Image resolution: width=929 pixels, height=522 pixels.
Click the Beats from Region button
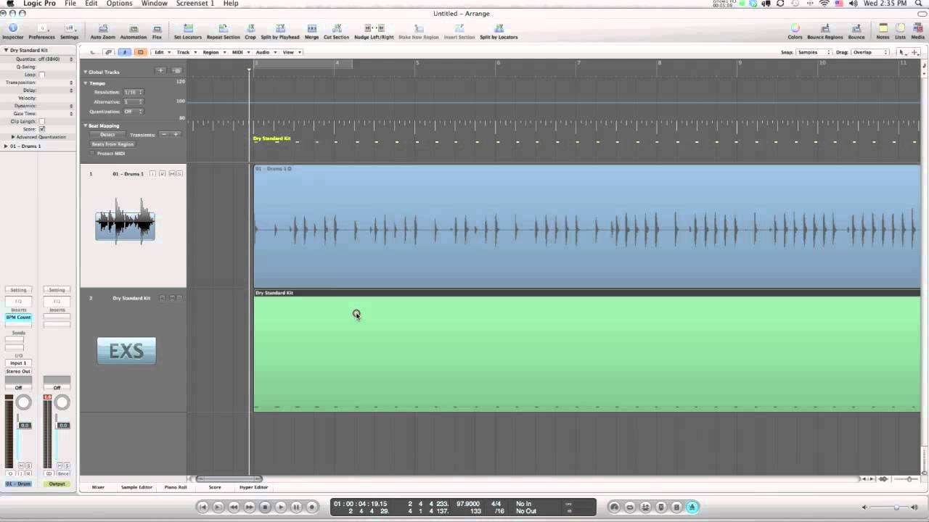coord(112,144)
